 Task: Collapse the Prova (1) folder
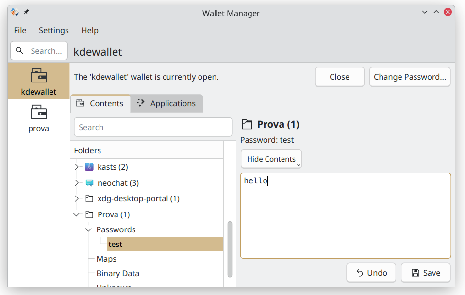(x=77, y=214)
